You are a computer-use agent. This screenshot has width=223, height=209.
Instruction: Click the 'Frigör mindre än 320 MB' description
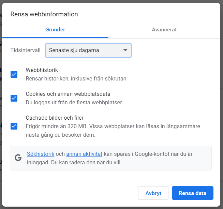(x=113, y=131)
